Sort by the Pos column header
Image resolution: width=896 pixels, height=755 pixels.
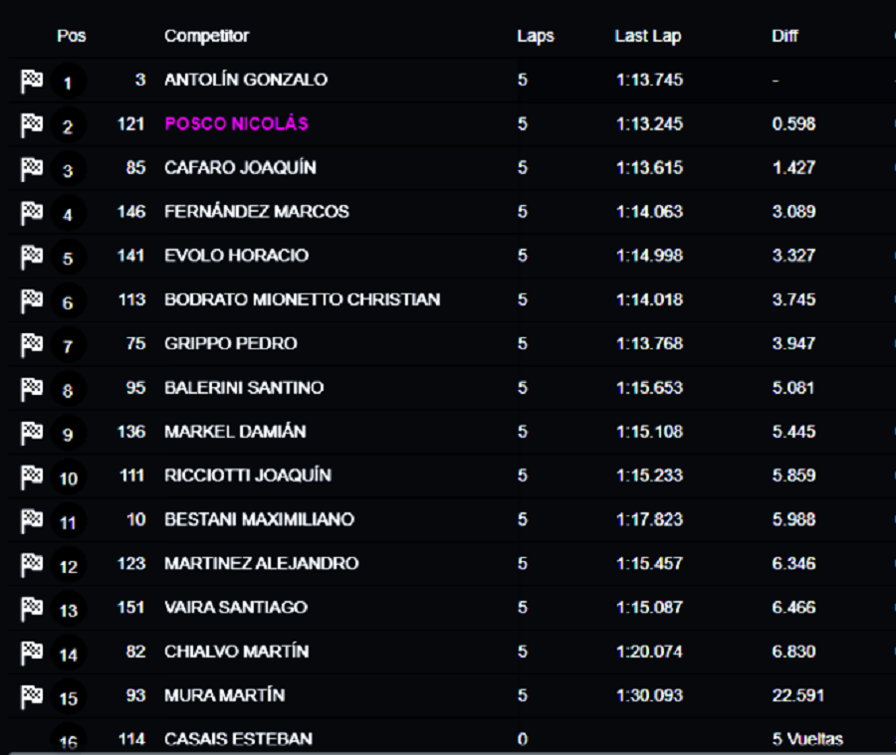[72, 36]
